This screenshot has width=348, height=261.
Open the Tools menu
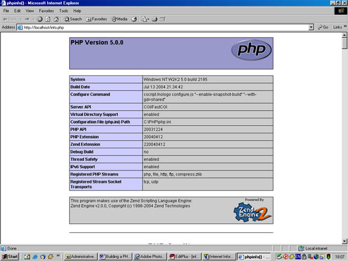click(x=63, y=11)
